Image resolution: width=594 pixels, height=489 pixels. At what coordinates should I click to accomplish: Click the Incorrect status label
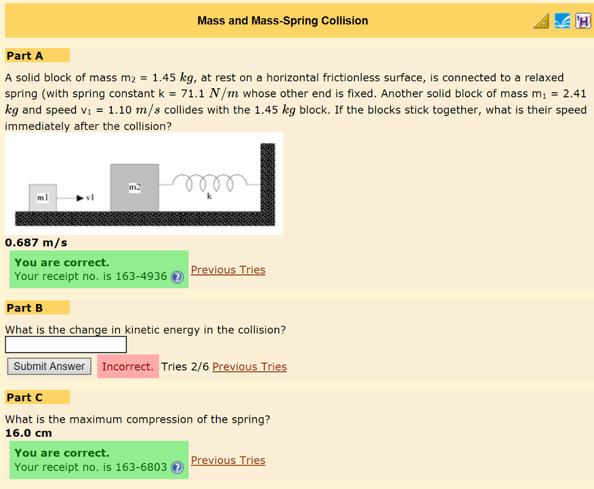128,367
